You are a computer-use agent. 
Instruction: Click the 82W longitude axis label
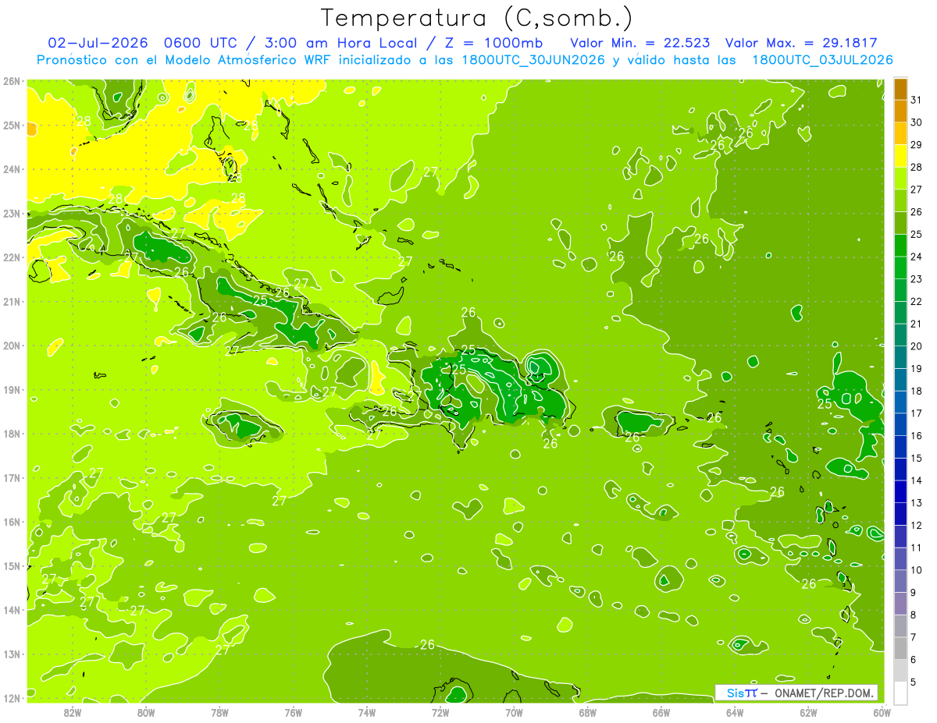[72, 712]
